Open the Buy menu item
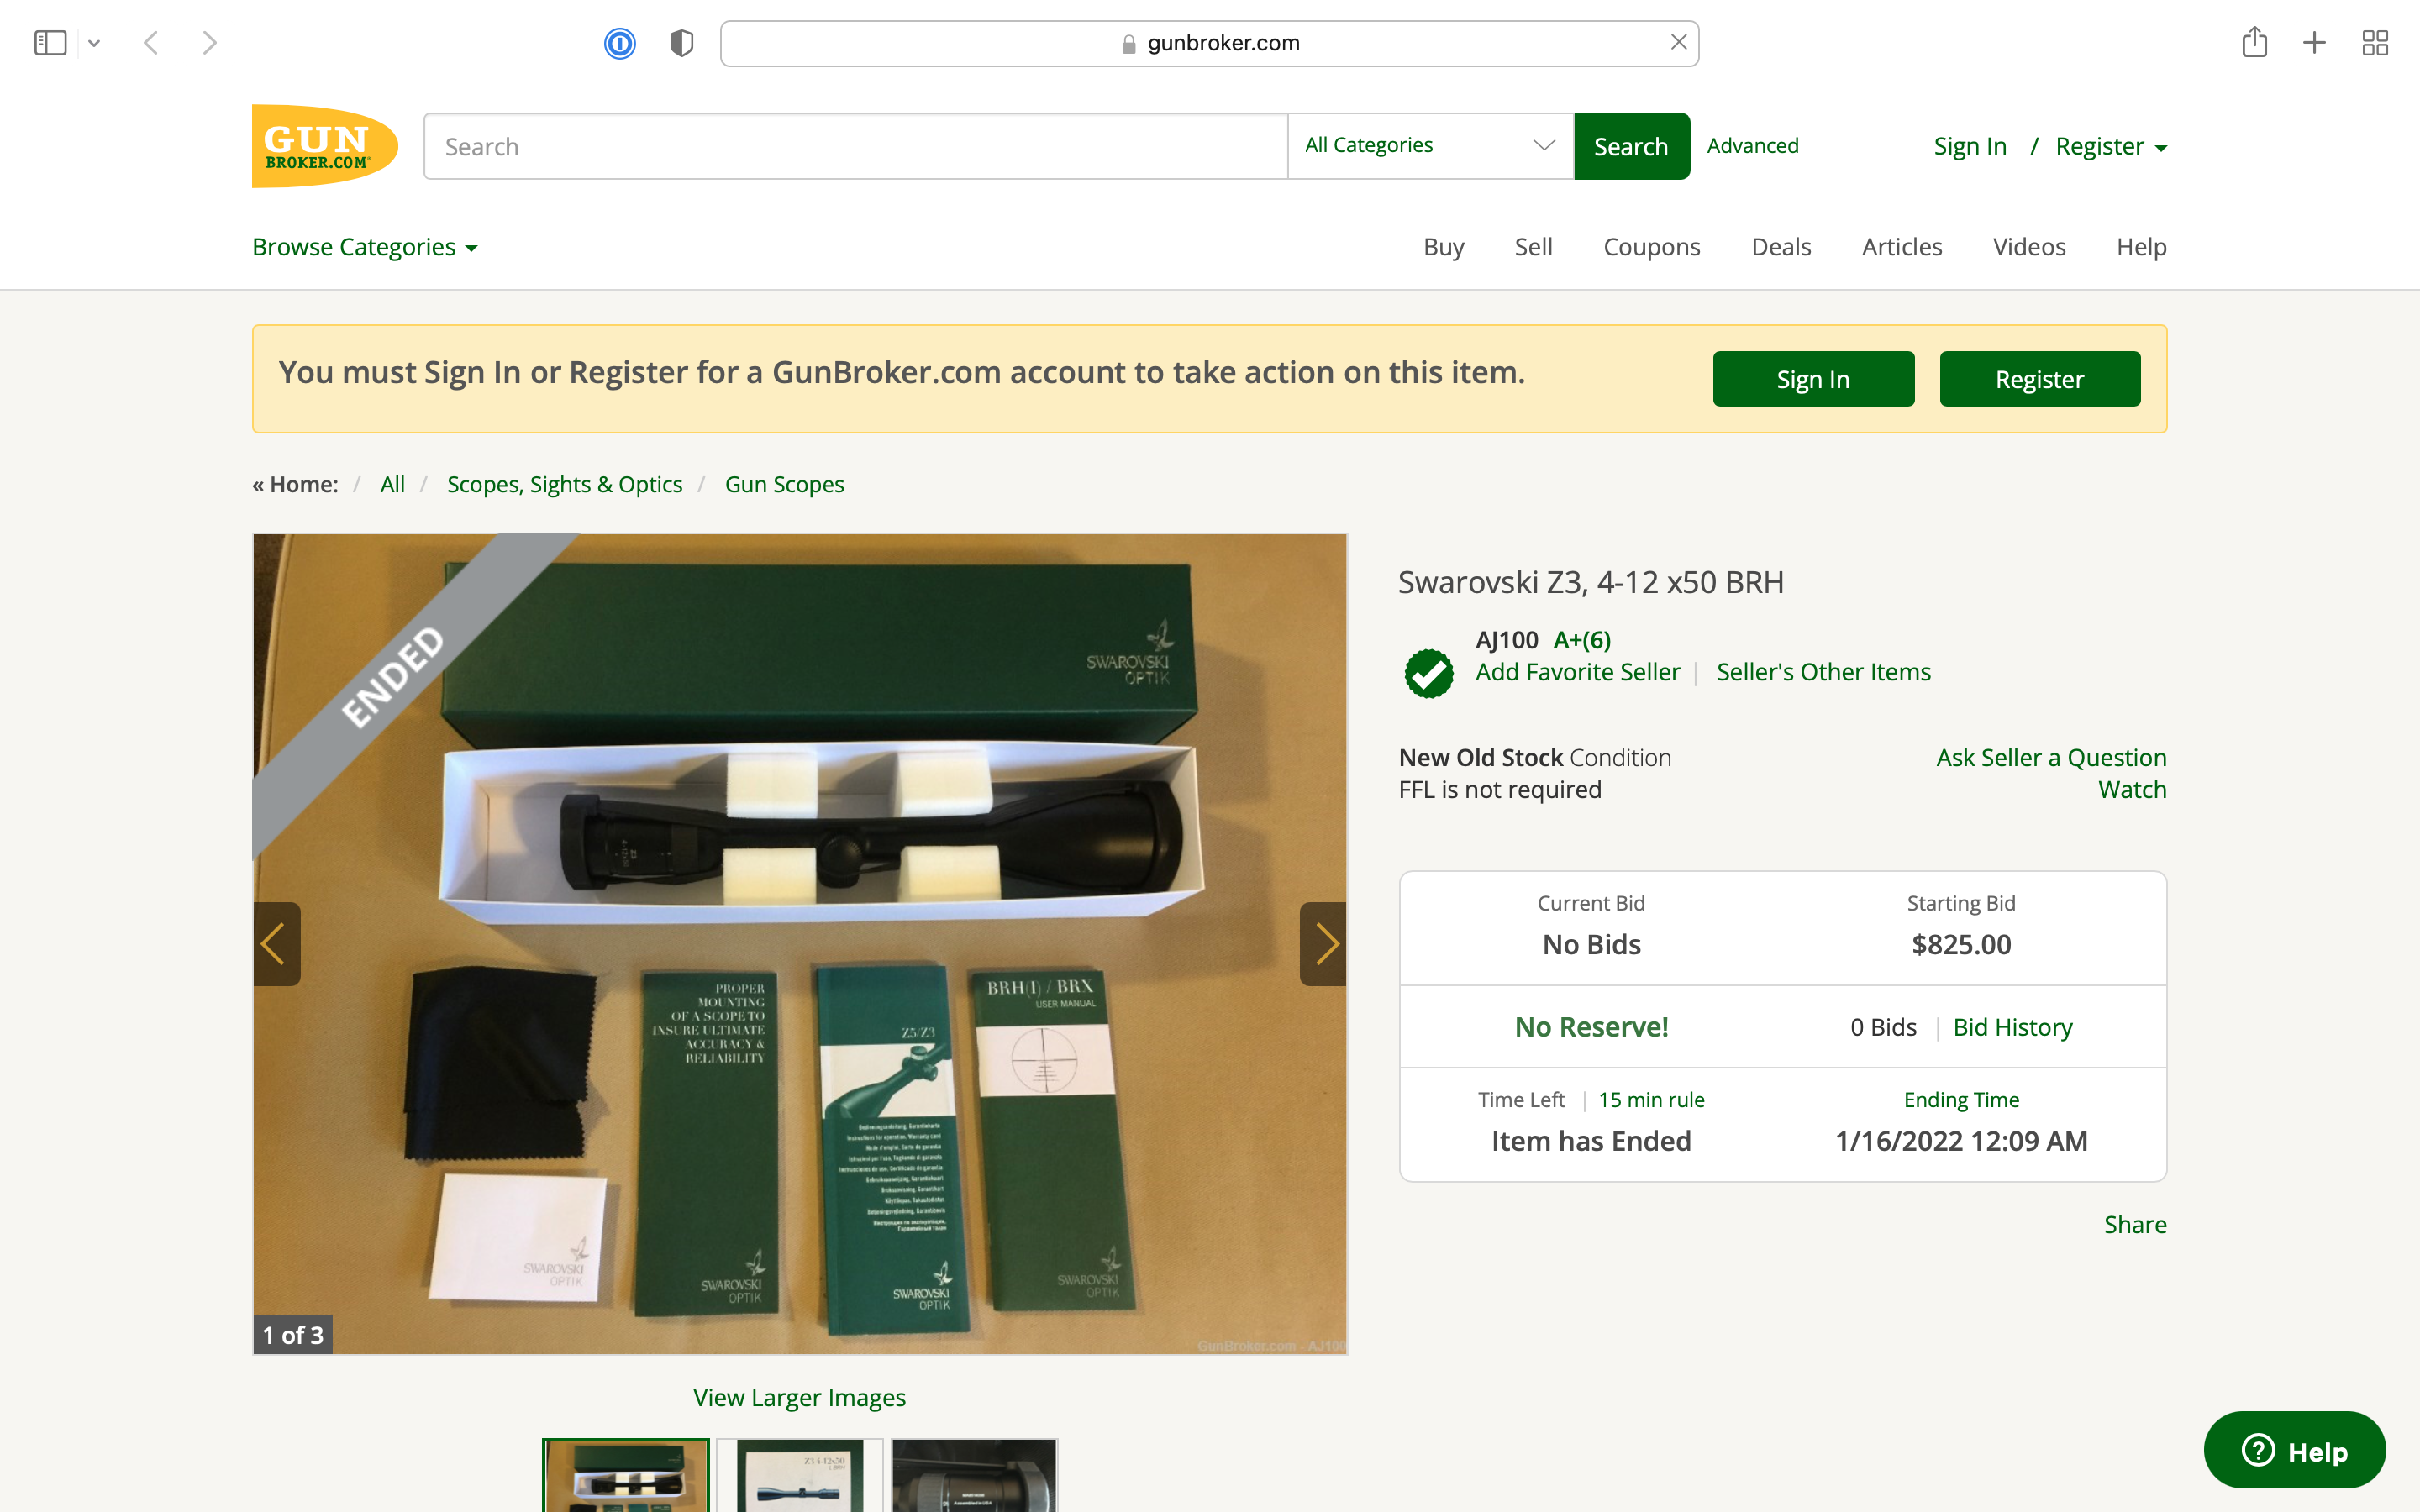The width and height of the screenshot is (2420, 1512). 1443,247
